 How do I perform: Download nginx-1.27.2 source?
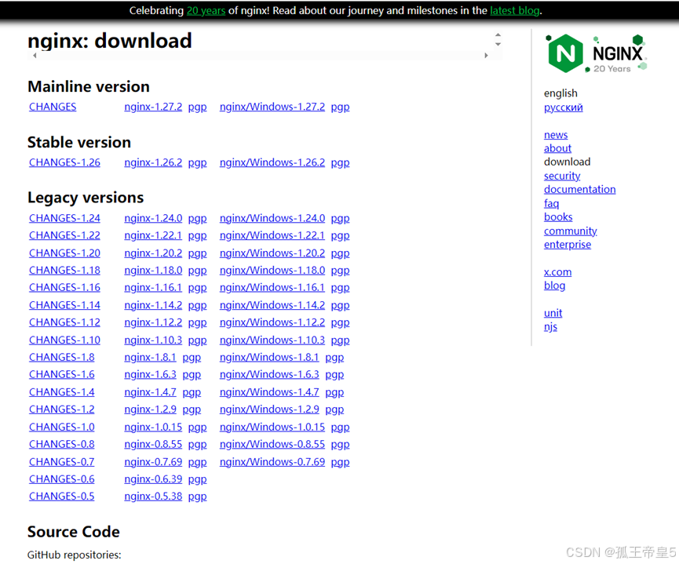(x=153, y=107)
